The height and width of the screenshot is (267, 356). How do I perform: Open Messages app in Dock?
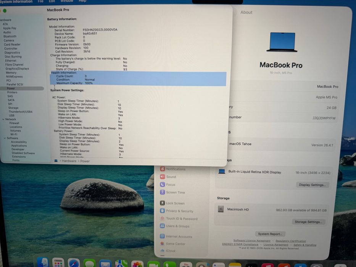click(x=89, y=263)
